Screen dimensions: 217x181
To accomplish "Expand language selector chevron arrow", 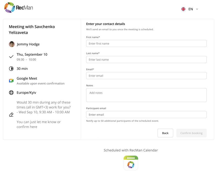I will (x=197, y=9).
